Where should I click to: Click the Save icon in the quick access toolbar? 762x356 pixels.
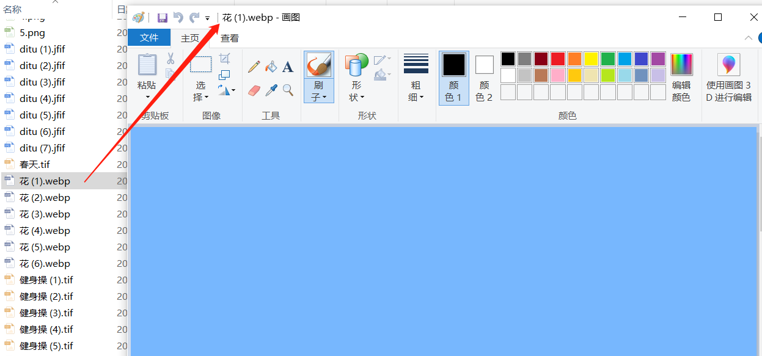tap(163, 18)
